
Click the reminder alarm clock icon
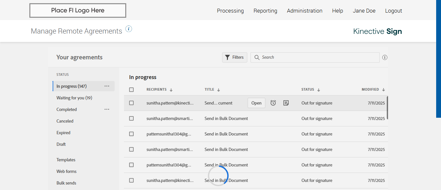pos(273,103)
